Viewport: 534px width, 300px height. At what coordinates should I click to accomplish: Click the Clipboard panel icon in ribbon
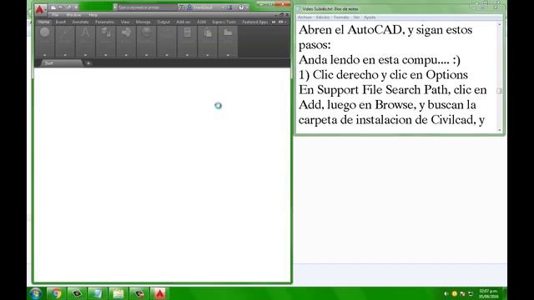pos(208,32)
